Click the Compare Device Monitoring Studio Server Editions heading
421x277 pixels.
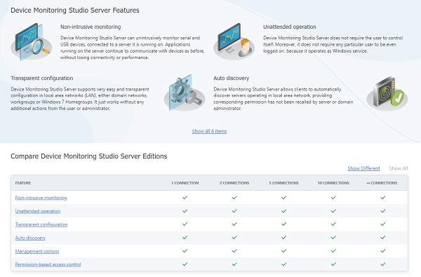point(89,156)
